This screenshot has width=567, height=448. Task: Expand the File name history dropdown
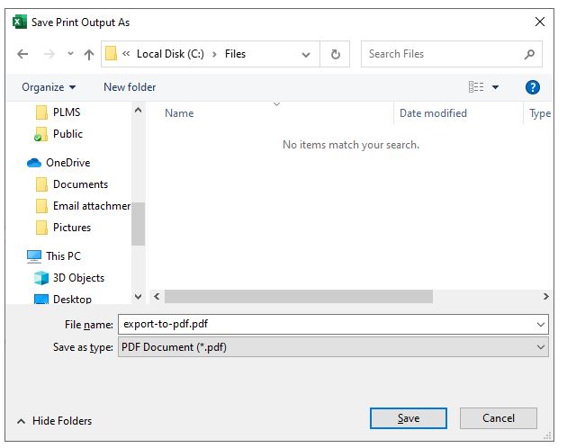(x=540, y=324)
